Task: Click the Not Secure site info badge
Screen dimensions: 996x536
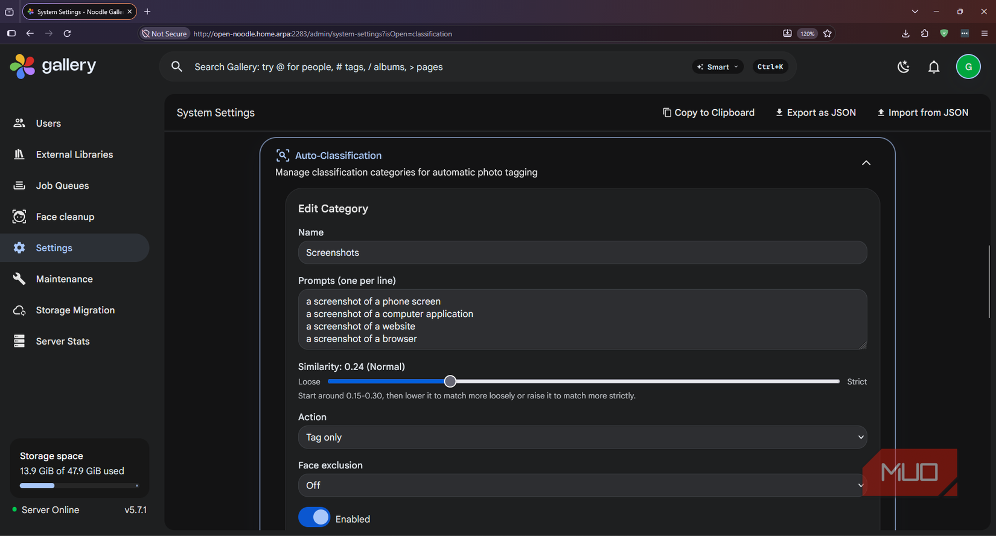Action: pyautogui.click(x=165, y=34)
